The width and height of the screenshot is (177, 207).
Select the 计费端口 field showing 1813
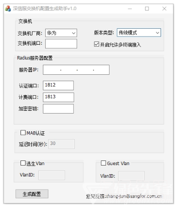click(58, 97)
